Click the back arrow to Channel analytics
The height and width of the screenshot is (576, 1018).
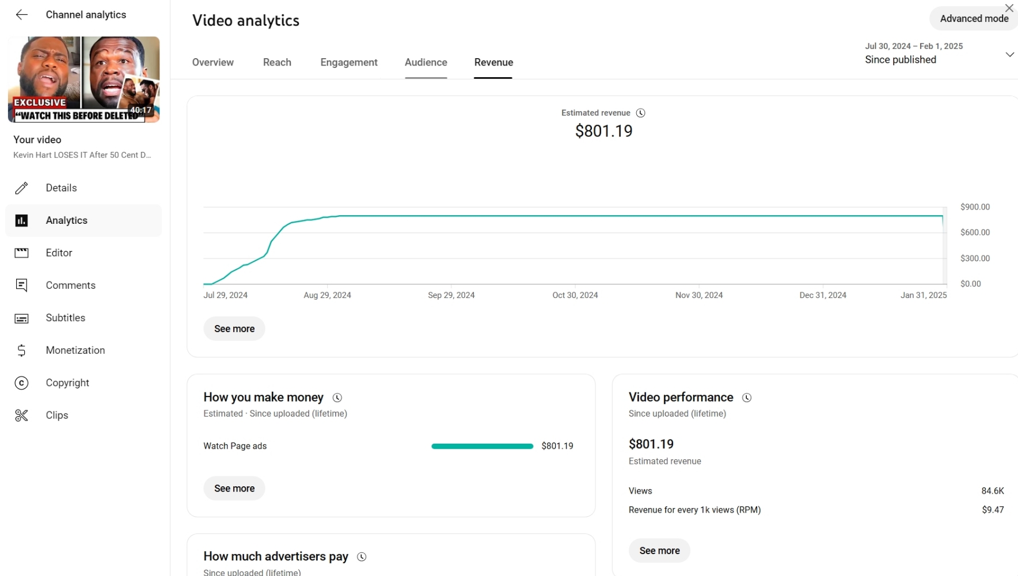pos(22,15)
